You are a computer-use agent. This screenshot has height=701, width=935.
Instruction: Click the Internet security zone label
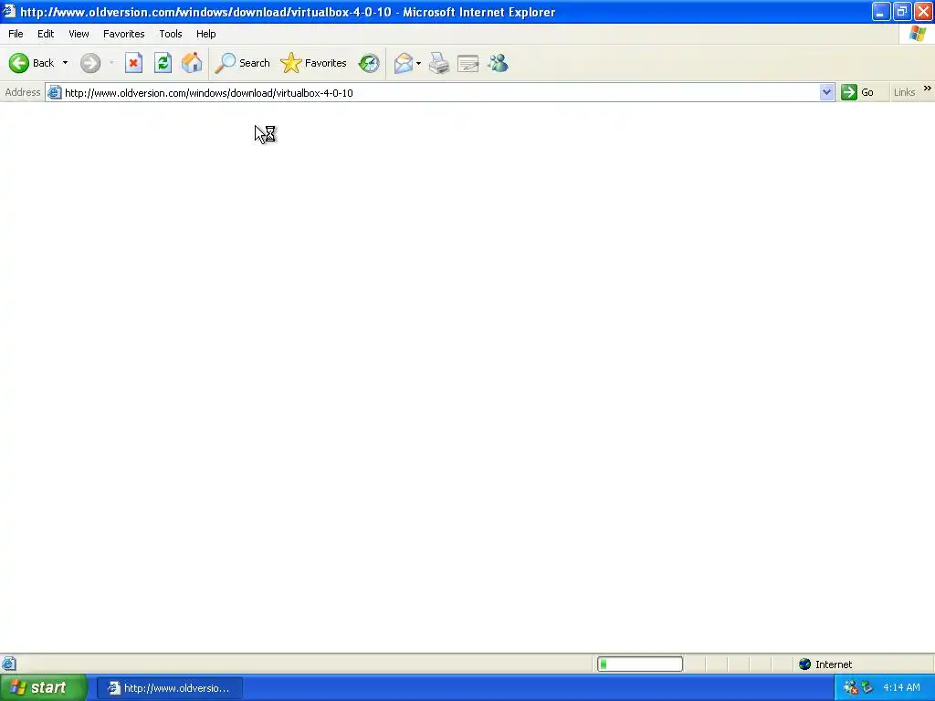point(833,664)
